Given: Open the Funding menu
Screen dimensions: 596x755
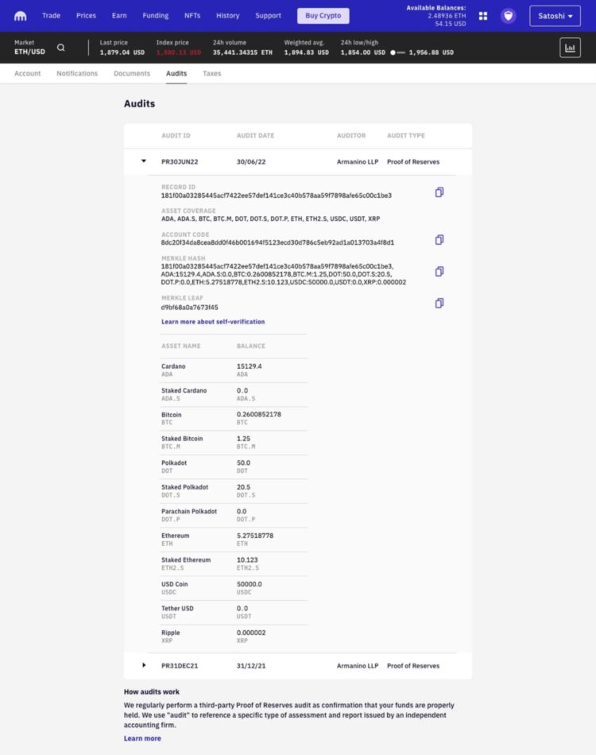Looking at the screenshot, I should pyautogui.click(x=156, y=16).
